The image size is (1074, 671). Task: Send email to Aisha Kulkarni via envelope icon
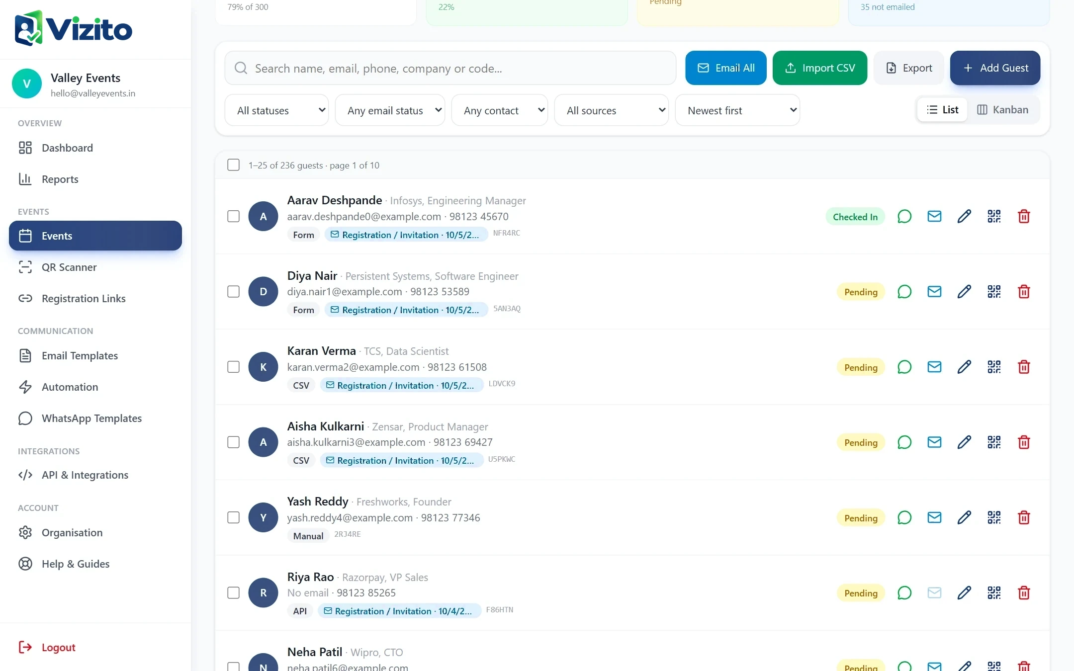coord(934,442)
